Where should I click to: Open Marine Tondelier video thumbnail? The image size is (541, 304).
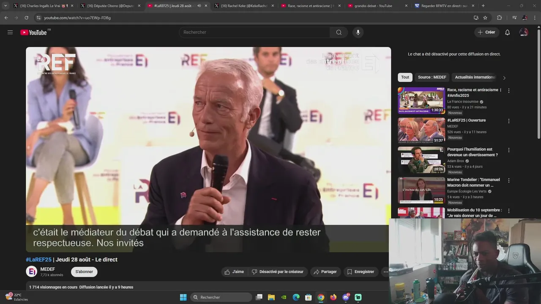click(x=421, y=190)
